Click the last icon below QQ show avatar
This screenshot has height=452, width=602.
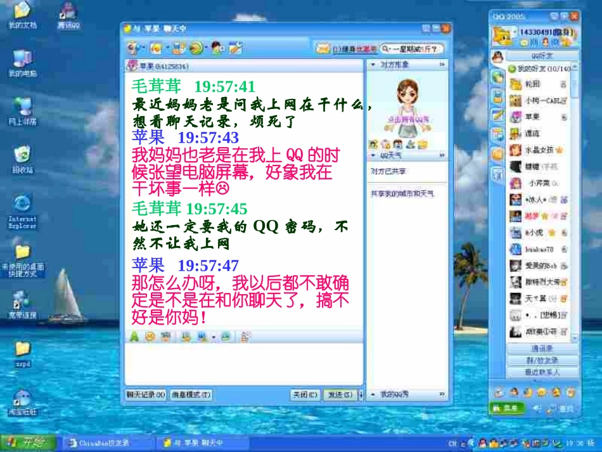[x=423, y=145]
